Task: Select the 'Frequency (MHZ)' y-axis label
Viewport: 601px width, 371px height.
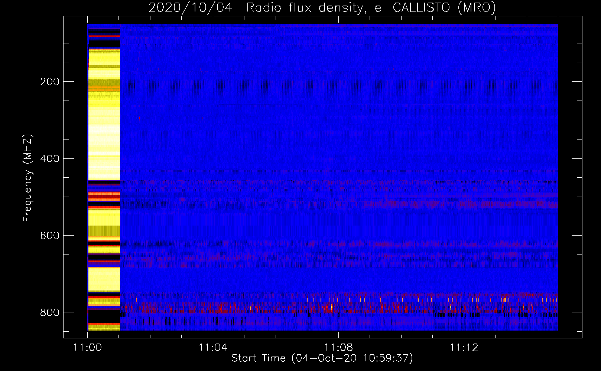Action: pyautogui.click(x=27, y=178)
